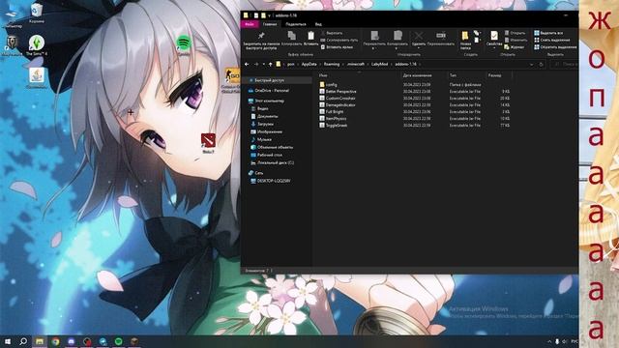Image resolution: width=619 pixels, height=348 pixels.
Task: Open the File (Файл) ribbon tab
Action: click(250, 24)
